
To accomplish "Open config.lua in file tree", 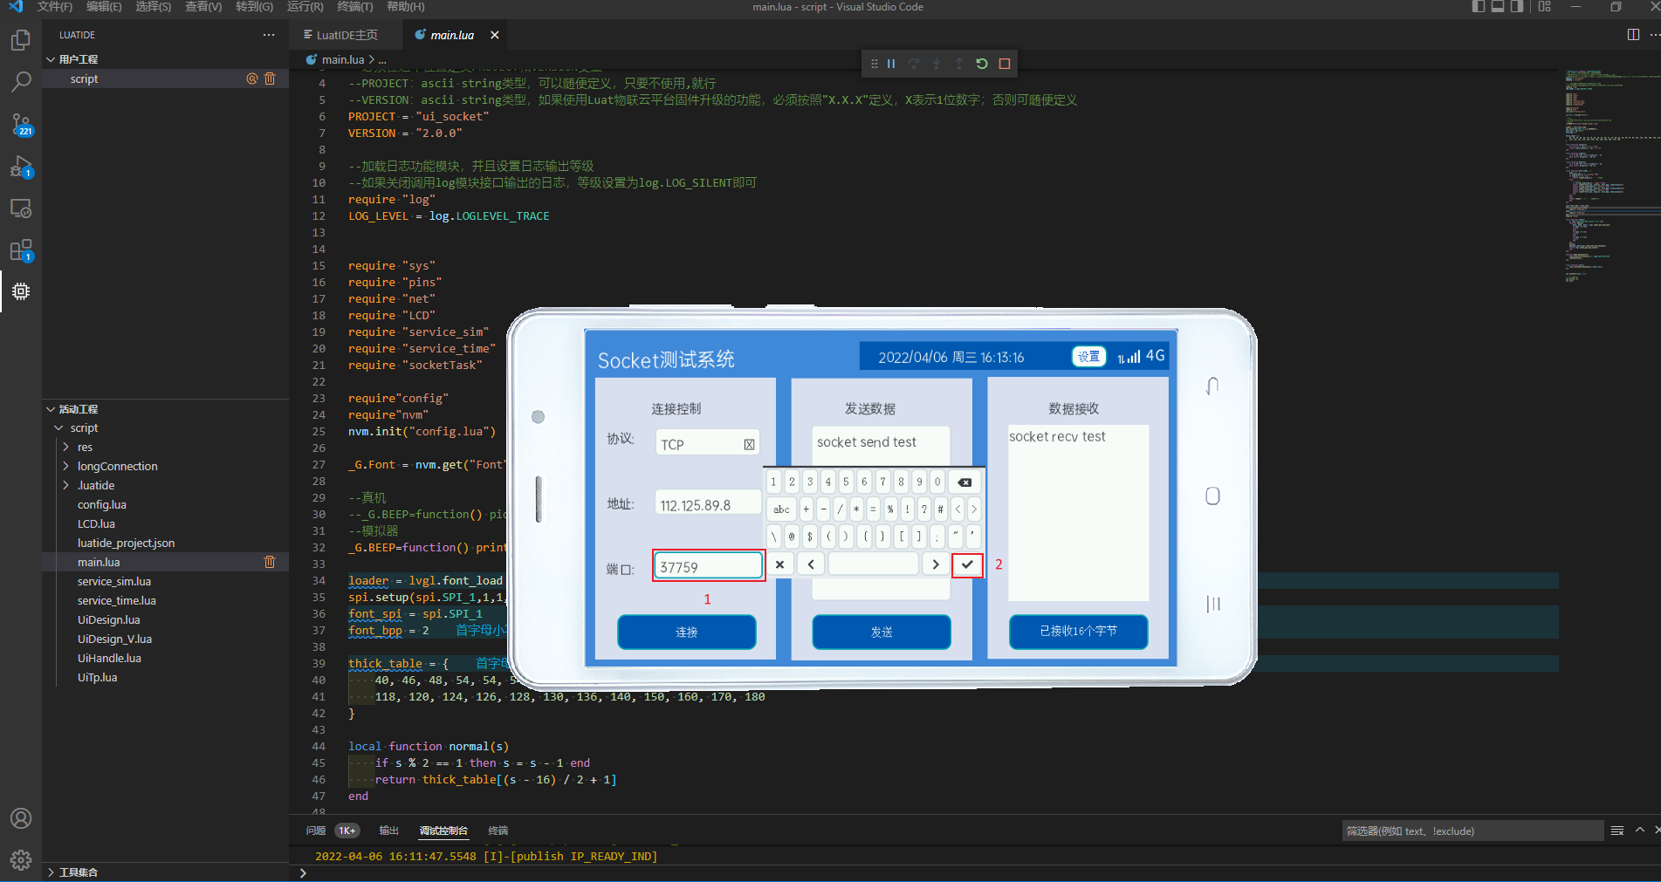I will point(102,505).
